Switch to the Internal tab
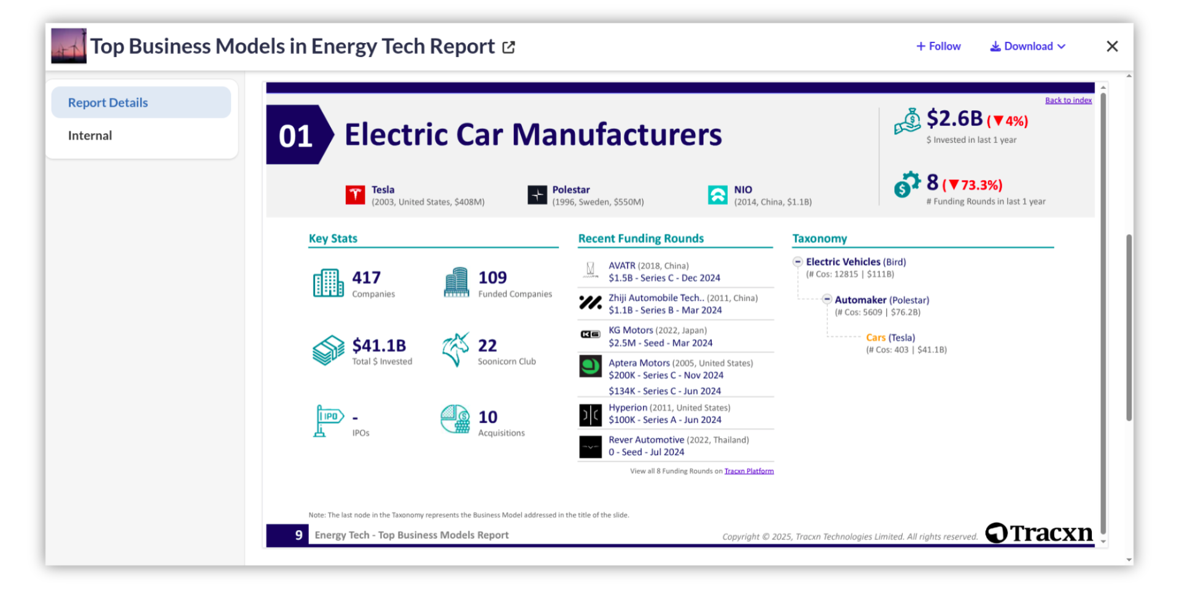 point(90,136)
